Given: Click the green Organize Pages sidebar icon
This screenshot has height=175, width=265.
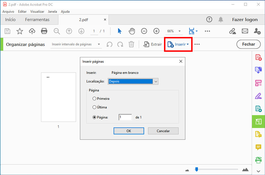Looking at the screenshot, I should click(258, 121).
